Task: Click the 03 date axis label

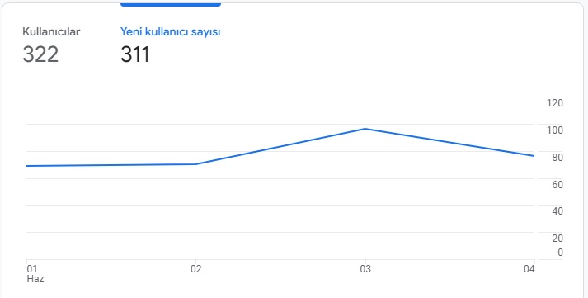Action: click(365, 269)
